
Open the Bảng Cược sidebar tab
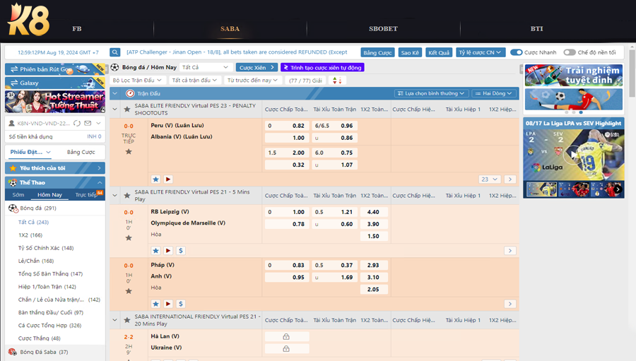click(x=81, y=152)
